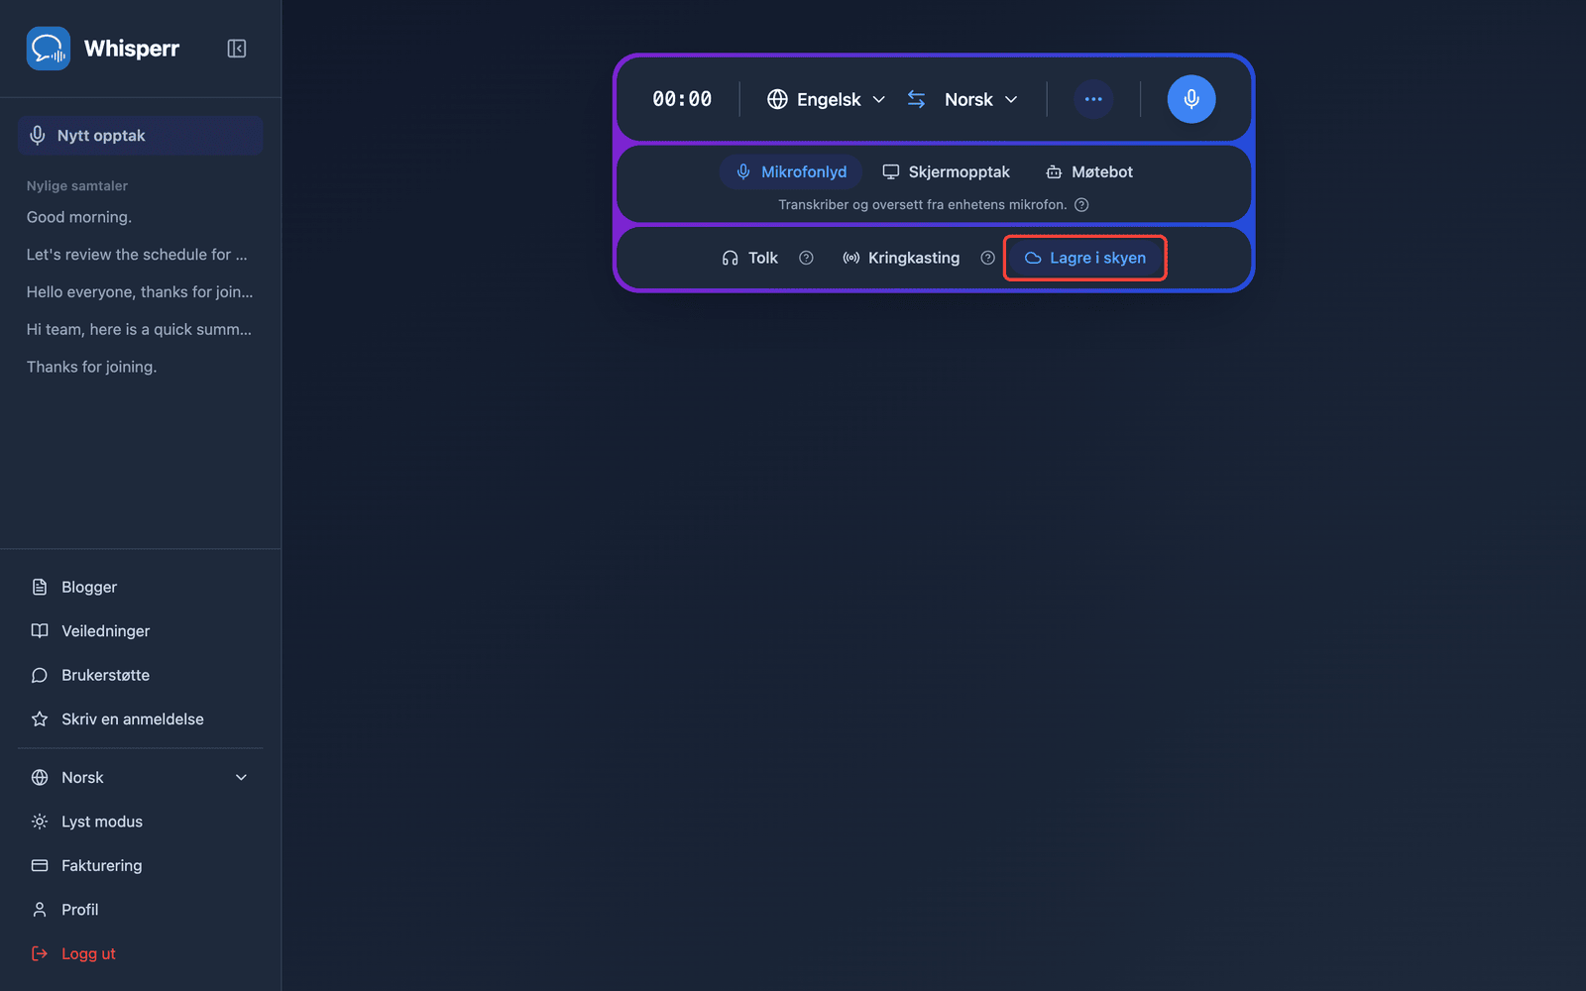
Task: Switch to the Skjermopptak tab
Action: pyautogui.click(x=946, y=172)
